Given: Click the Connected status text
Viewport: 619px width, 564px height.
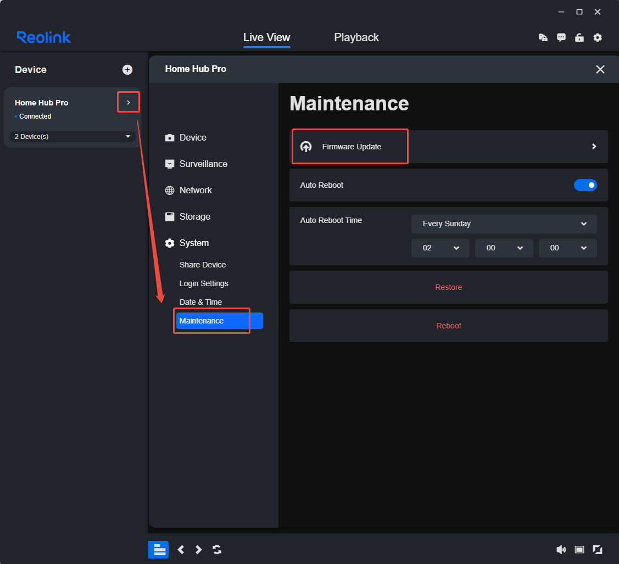Looking at the screenshot, I should click(35, 116).
